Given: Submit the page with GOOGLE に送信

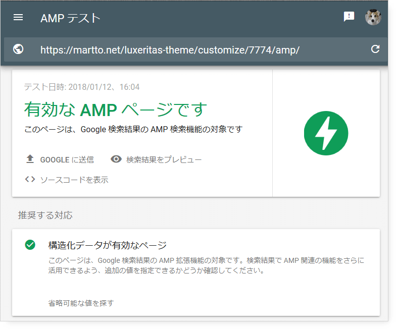Looking at the screenshot, I should pos(67,159).
